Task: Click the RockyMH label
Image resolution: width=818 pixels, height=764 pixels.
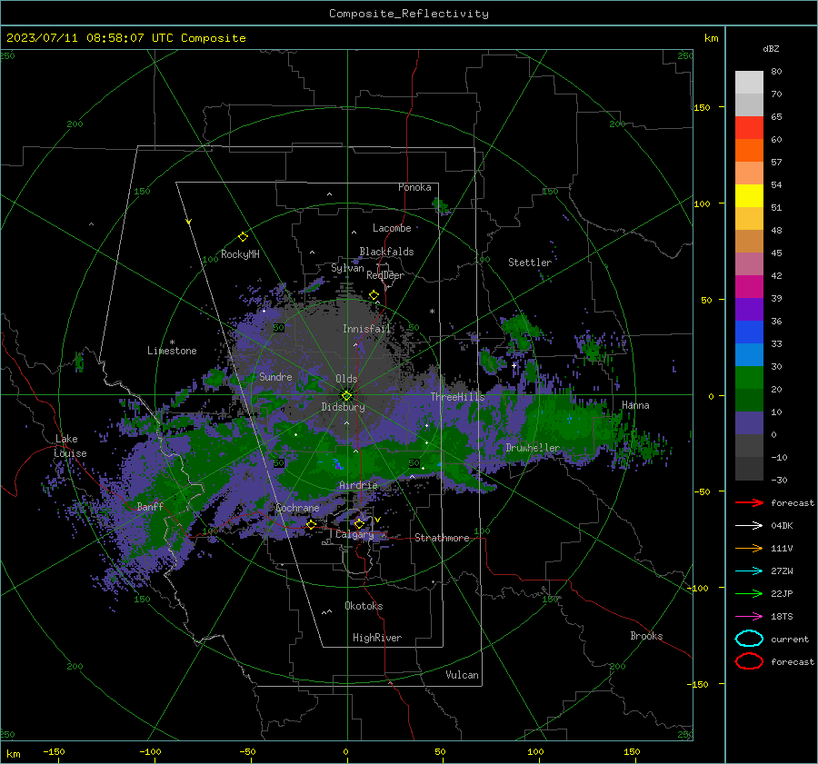Action: [x=240, y=254]
